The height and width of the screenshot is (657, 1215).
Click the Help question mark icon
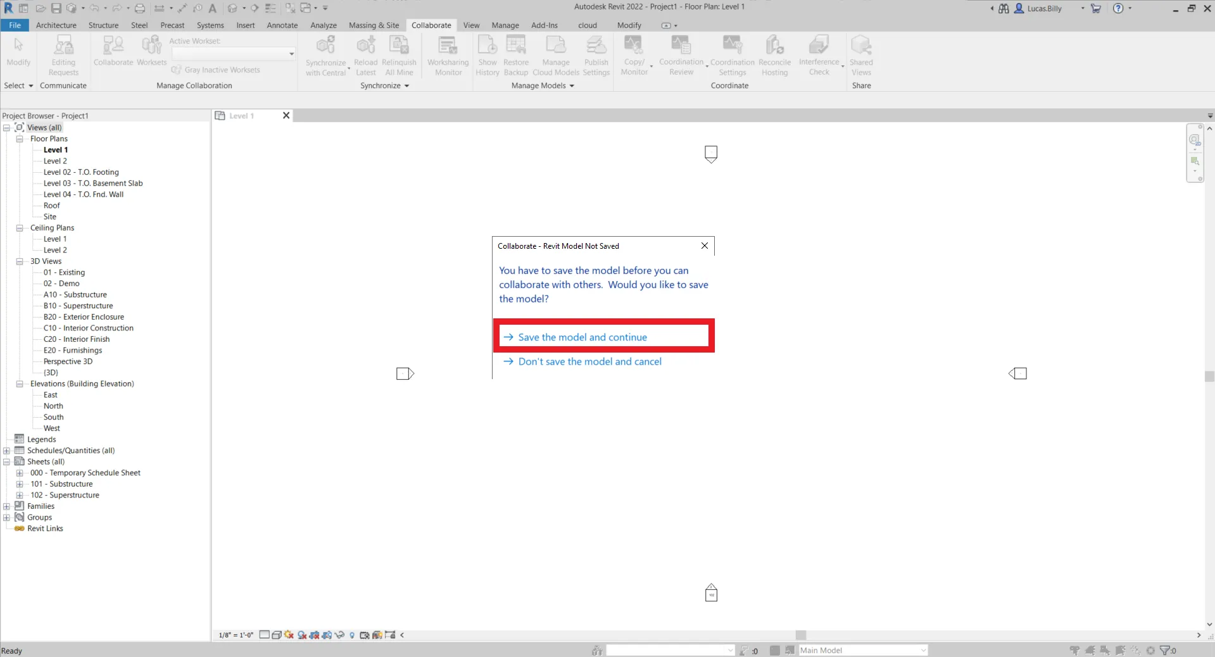[x=1118, y=8]
